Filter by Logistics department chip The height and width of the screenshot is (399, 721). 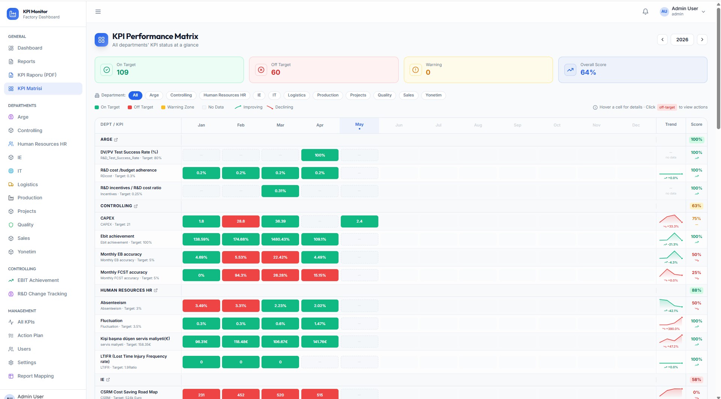tap(297, 95)
